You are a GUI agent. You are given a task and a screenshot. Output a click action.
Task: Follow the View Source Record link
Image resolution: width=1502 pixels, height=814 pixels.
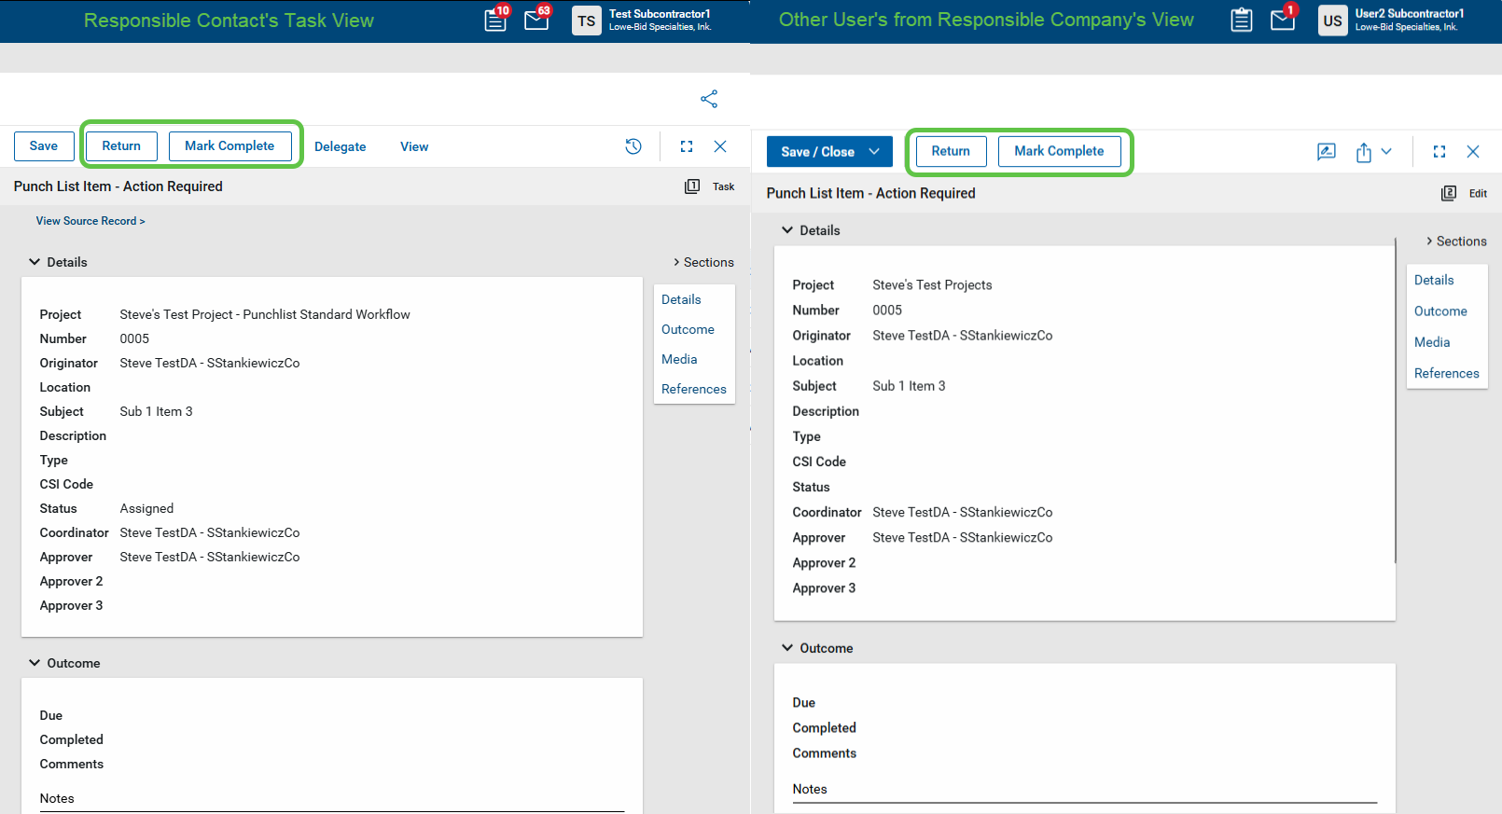(x=90, y=221)
